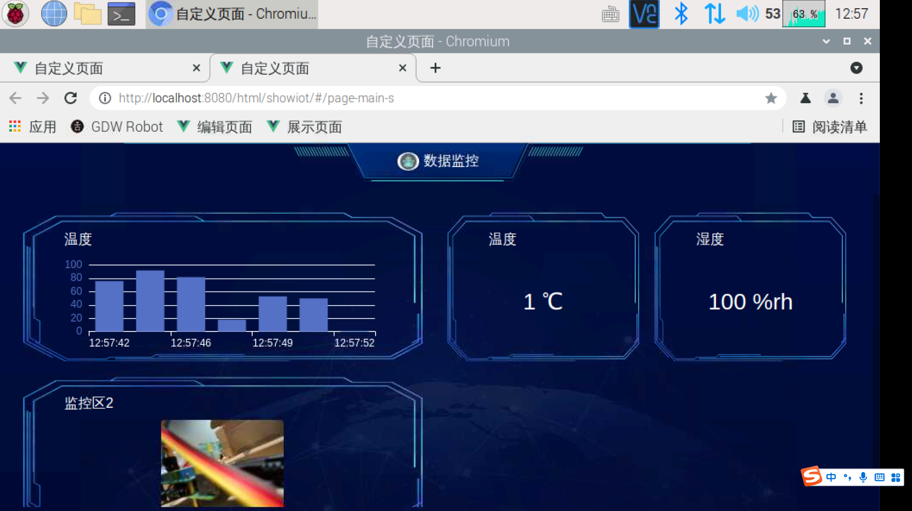This screenshot has width=912, height=511.
Task: Click the CPU usage monitor graph
Action: 804,14
